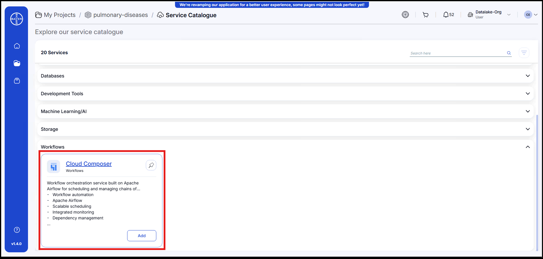Click the Workflow automation bullet text
Viewport: 543px width, 259px height.
pos(73,195)
